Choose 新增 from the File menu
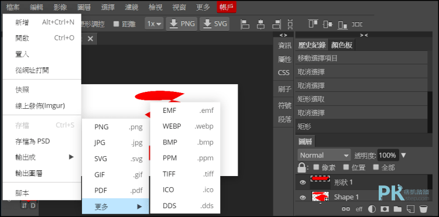Viewport: 439px width, 217px height. (x=42, y=22)
